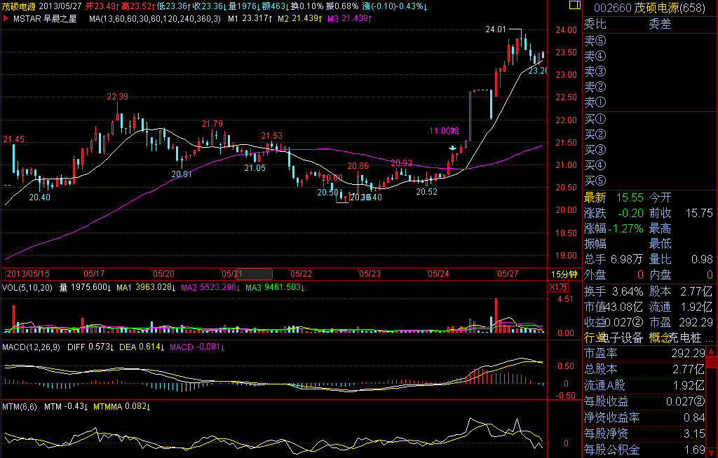Select the 行业 industry label
Viewport: 718px width, 458px height.
[593, 338]
